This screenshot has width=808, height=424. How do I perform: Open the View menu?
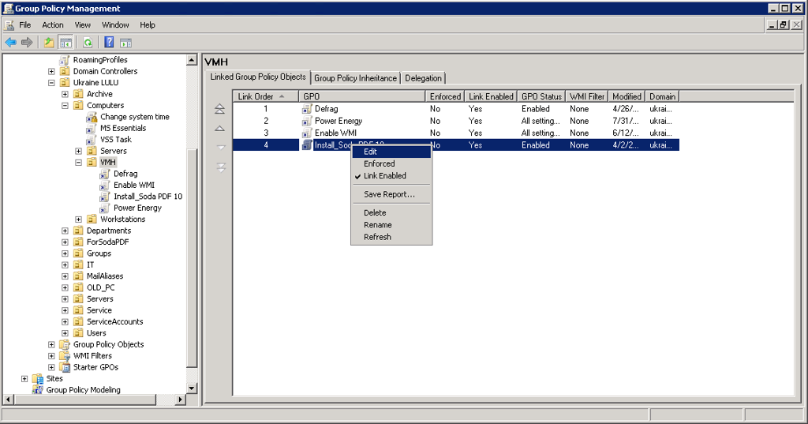82,24
